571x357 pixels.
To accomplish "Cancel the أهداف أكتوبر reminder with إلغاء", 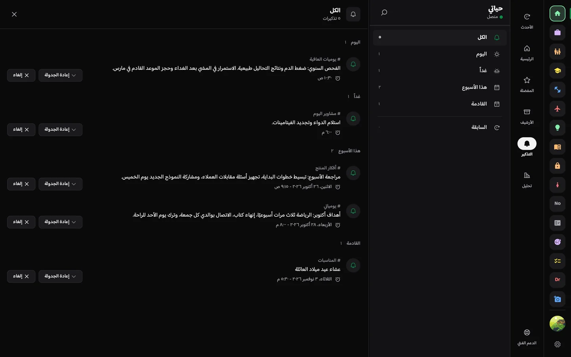I will click(x=21, y=222).
